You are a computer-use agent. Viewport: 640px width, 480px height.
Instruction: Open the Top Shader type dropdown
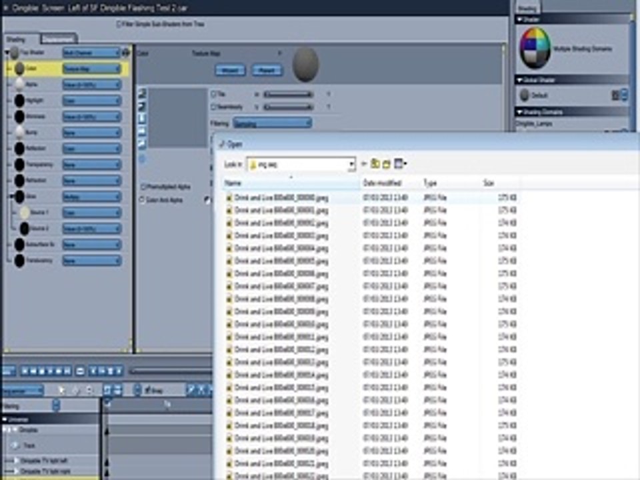[x=91, y=53]
